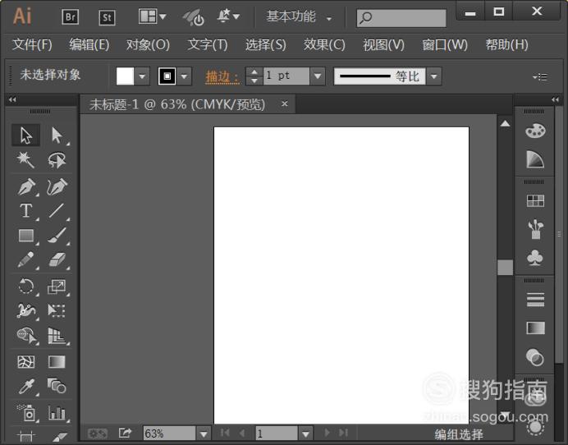This screenshot has height=445, width=568.
Task: Open the Gradient panel in dock
Action: (x=535, y=328)
